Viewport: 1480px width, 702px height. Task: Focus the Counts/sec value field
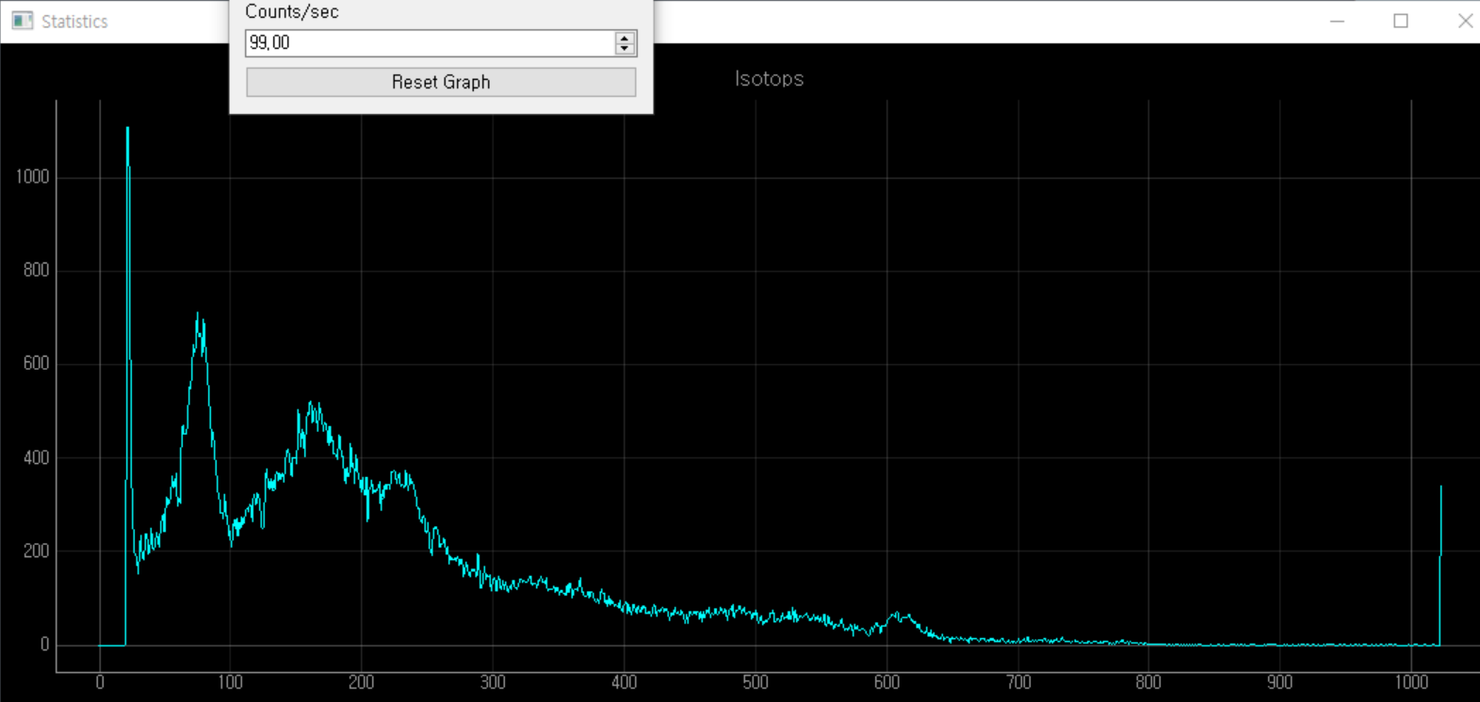(x=430, y=43)
